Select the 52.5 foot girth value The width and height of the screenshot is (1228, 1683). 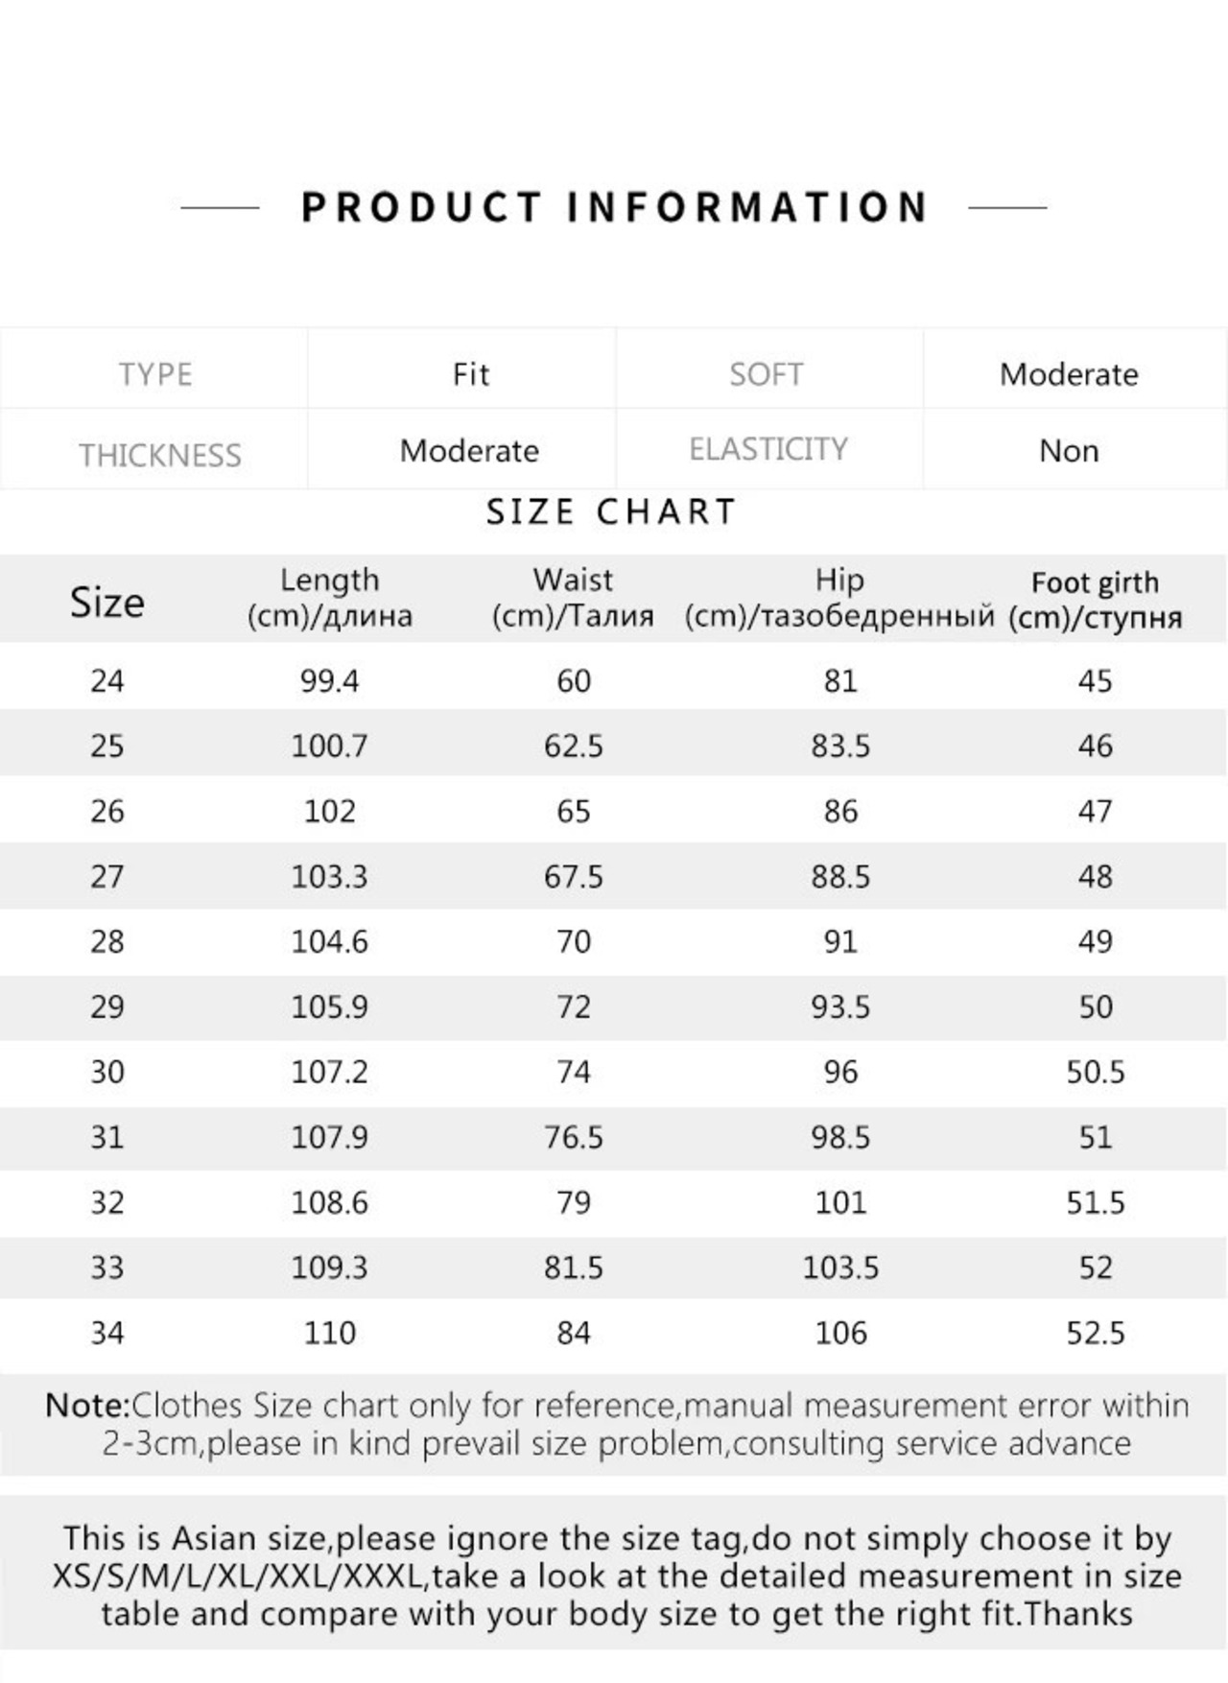[x=1095, y=1334]
